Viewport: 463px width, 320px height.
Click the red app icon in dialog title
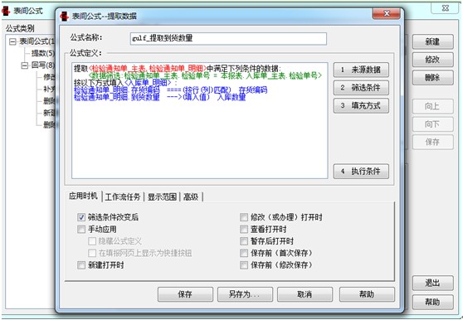click(x=65, y=16)
